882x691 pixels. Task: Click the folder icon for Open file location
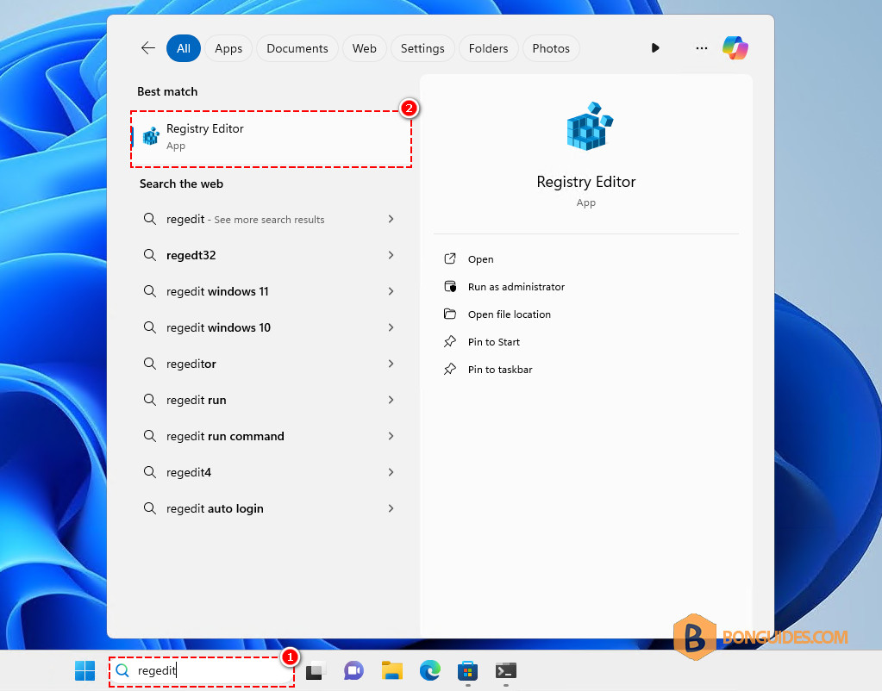(450, 314)
